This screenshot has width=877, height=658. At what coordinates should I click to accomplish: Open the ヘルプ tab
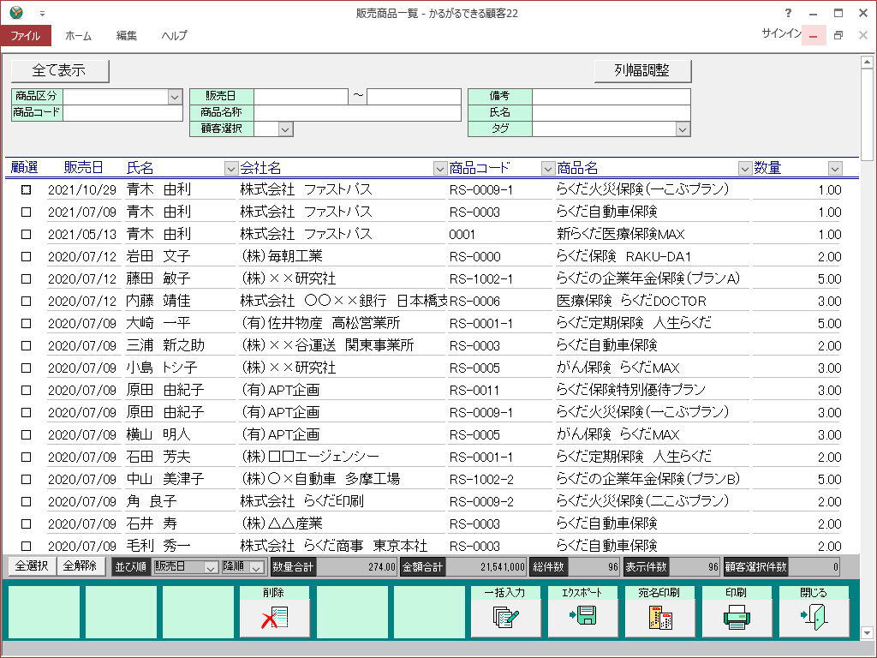point(175,36)
